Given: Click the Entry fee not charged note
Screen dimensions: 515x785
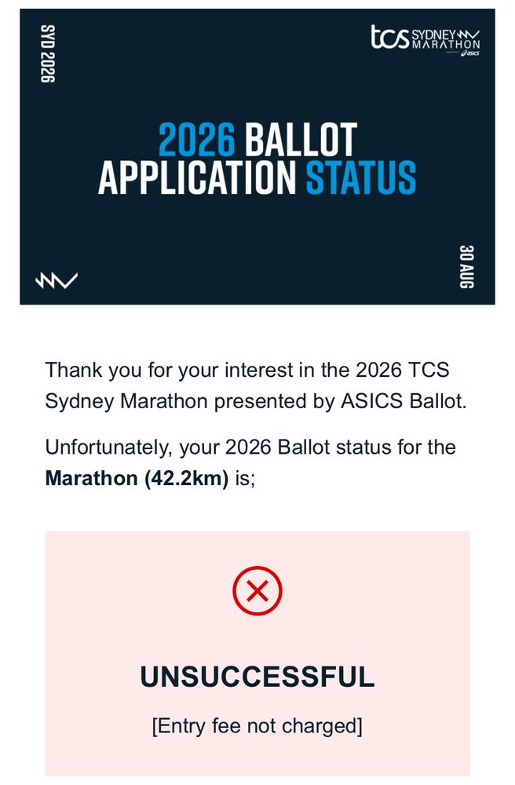Looking at the screenshot, I should point(257,726).
